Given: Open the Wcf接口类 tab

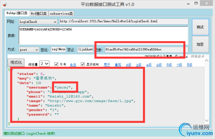Looking at the screenshot, I should [39, 13].
